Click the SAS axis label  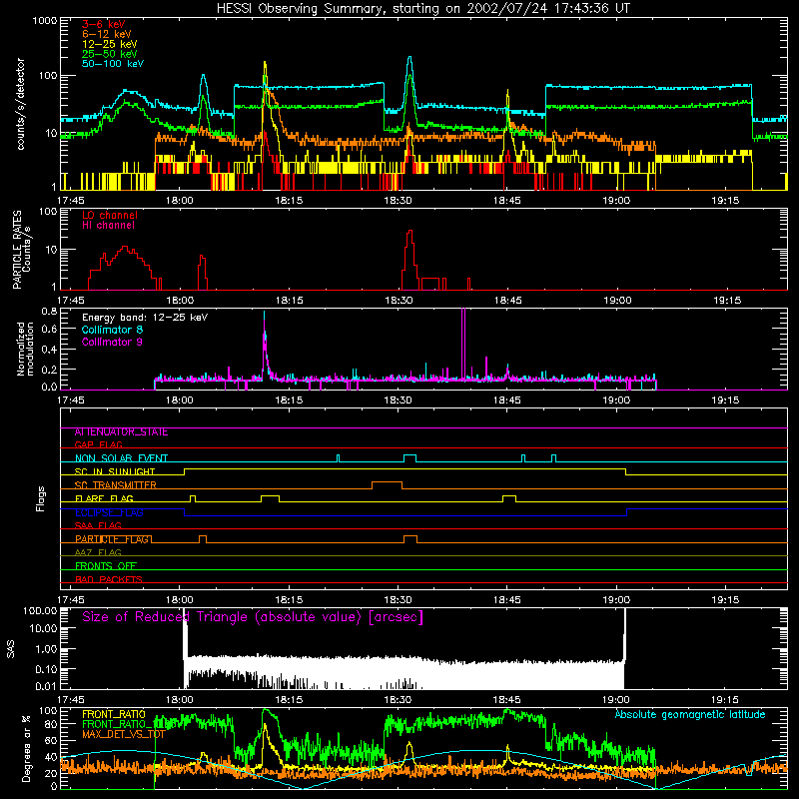coord(11,649)
